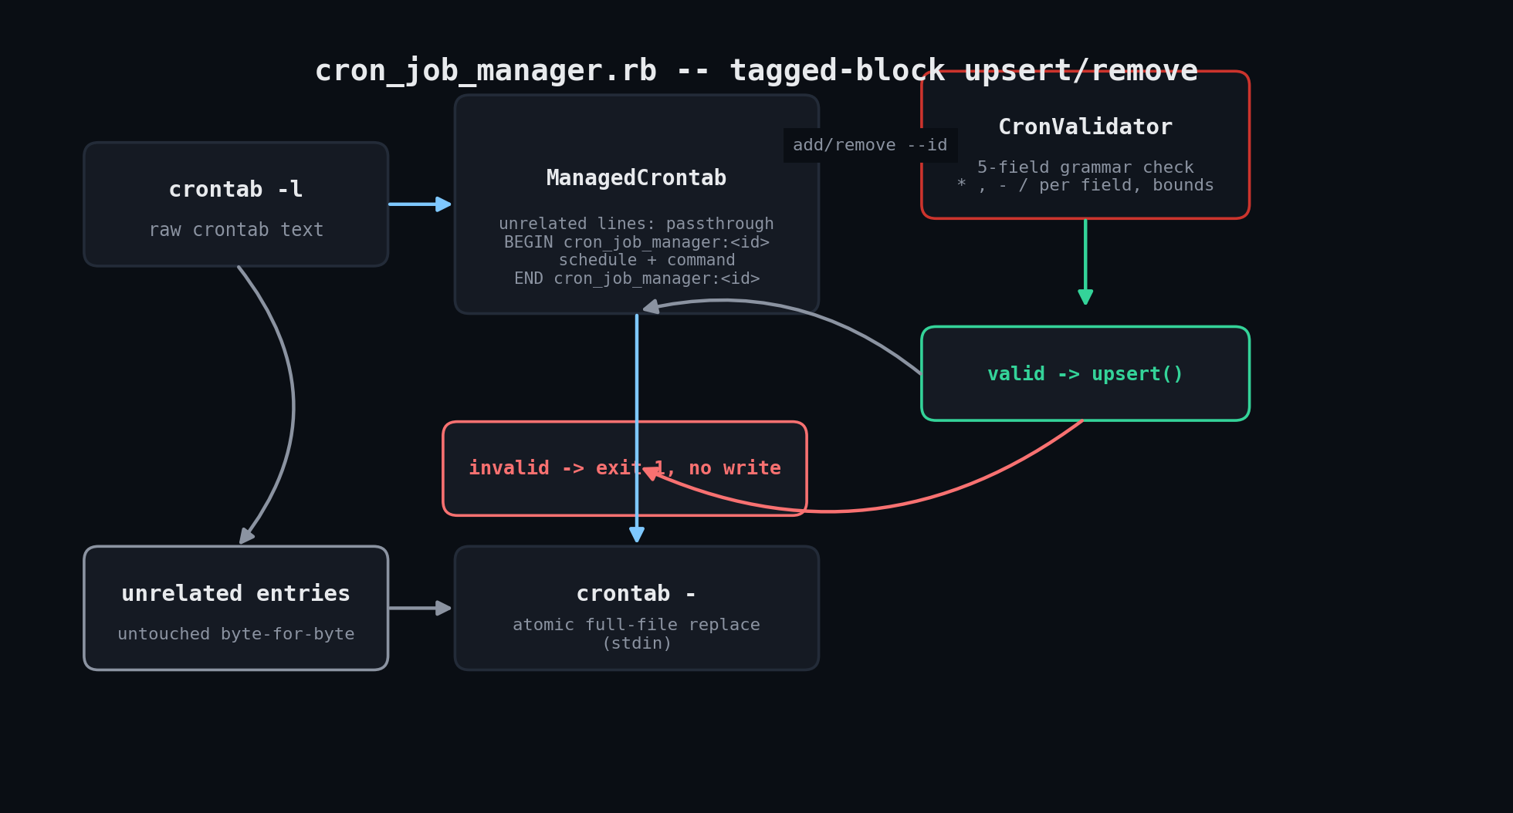Click the 'unrelated lines: passthrough' line
The width and height of the screenshot is (1513, 813).
pyautogui.click(x=637, y=224)
